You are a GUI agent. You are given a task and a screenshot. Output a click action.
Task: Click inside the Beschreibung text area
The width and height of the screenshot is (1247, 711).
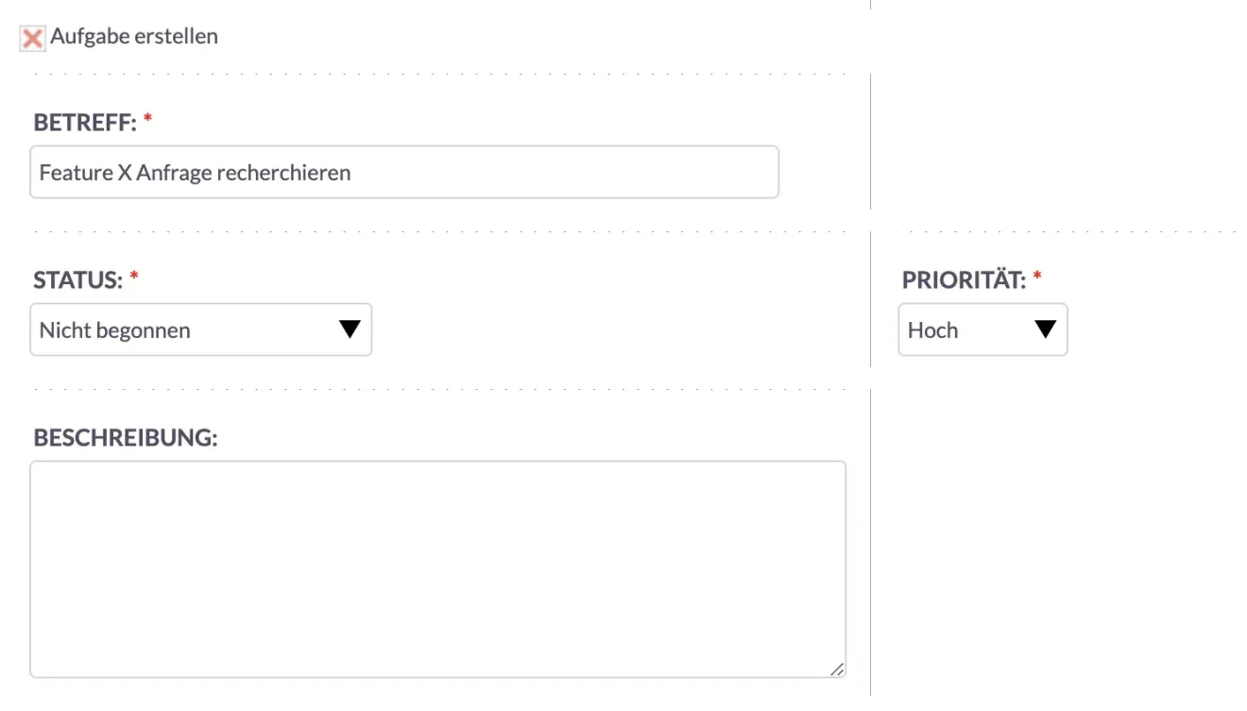pos(438,565)
